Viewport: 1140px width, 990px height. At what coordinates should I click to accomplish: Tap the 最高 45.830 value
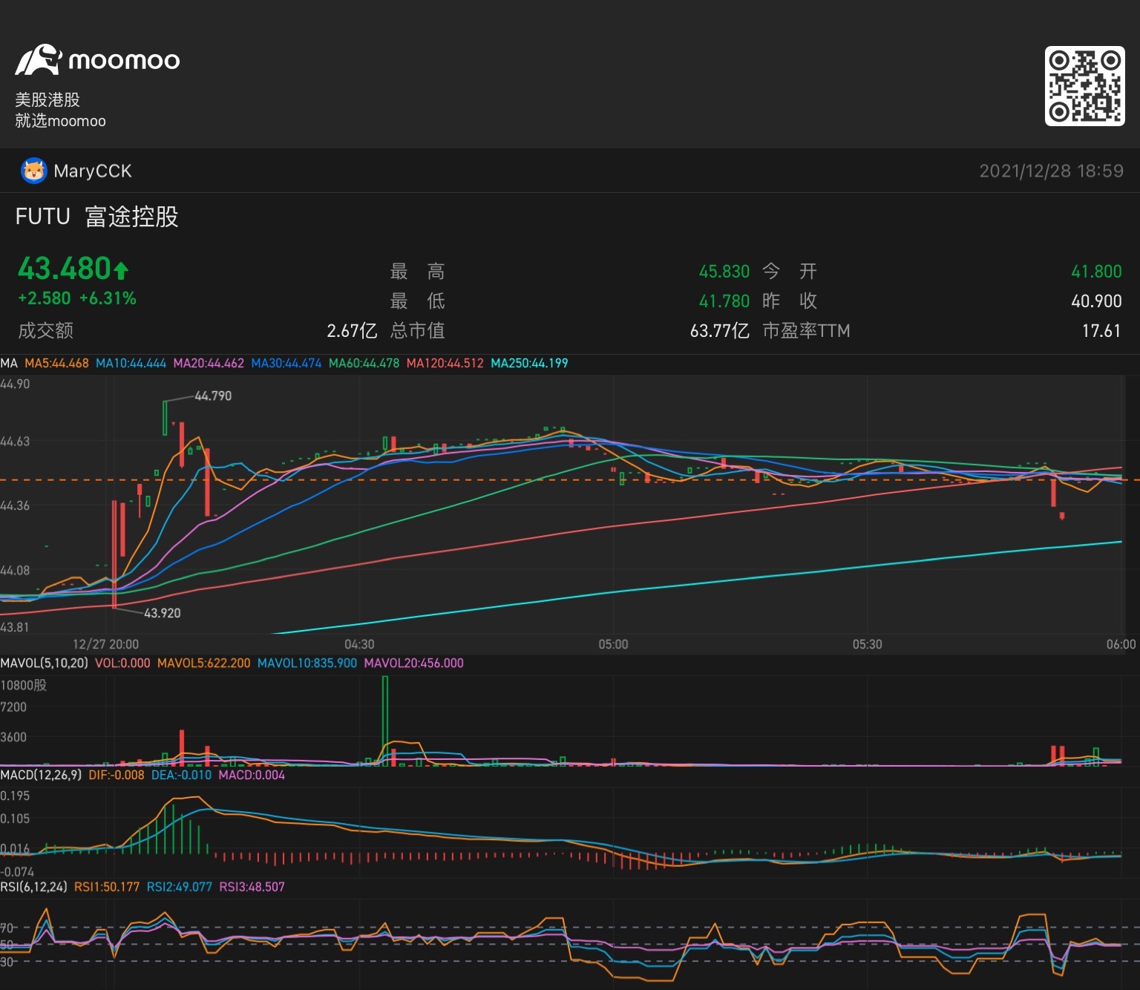[x=724, y=272]
